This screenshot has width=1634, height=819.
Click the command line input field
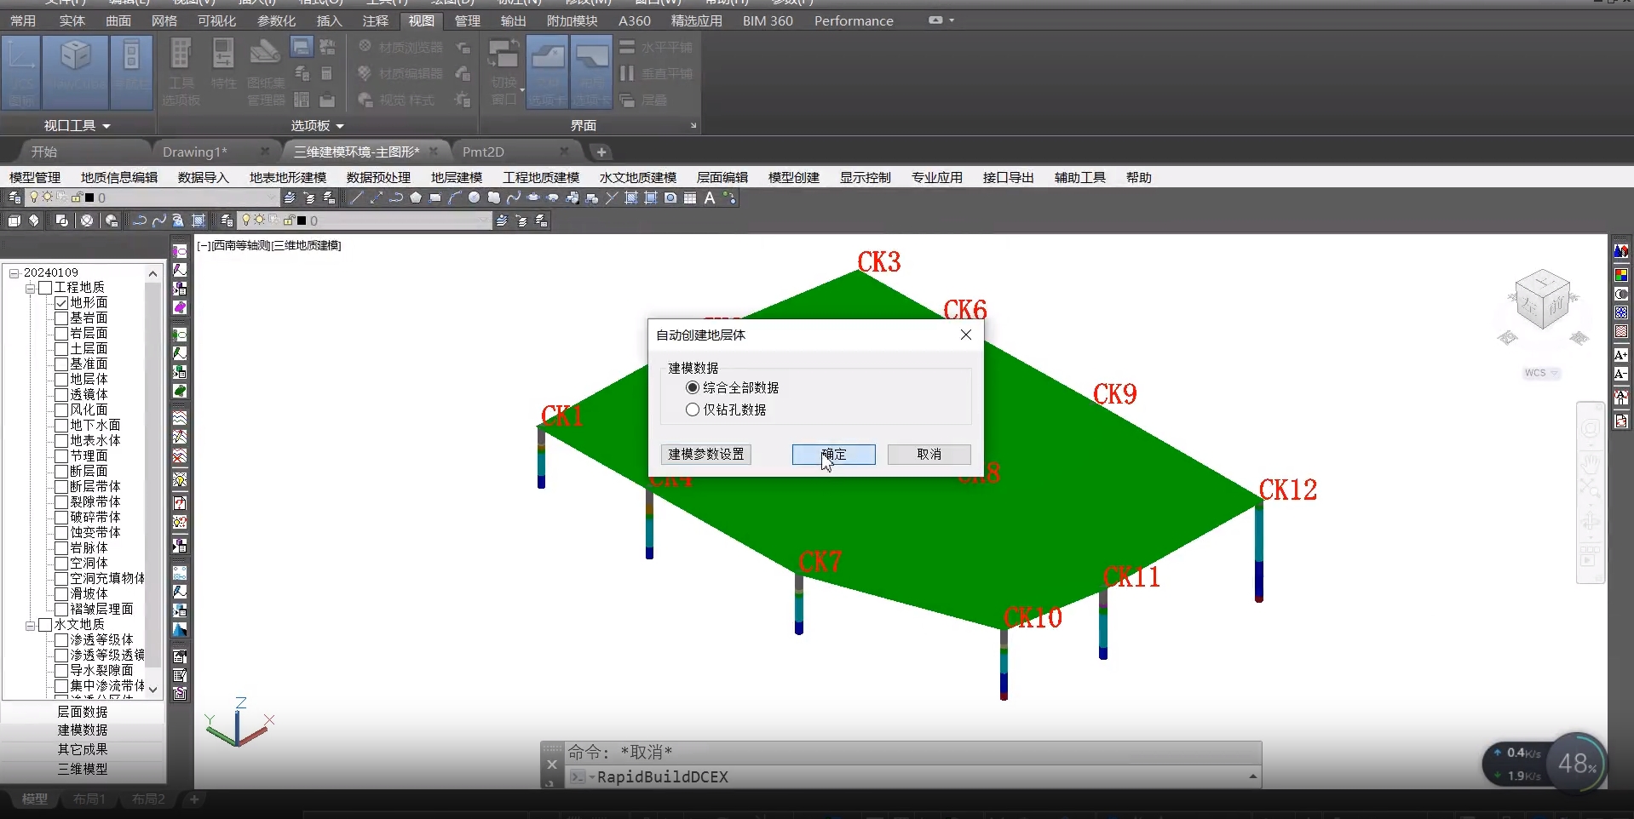tap(912, 776)
